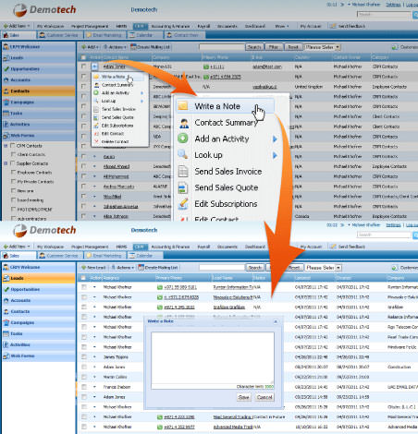418x434 pixels.
Task: Expand the Supplier Contacts category tree node
Action: tap(6, 163)
